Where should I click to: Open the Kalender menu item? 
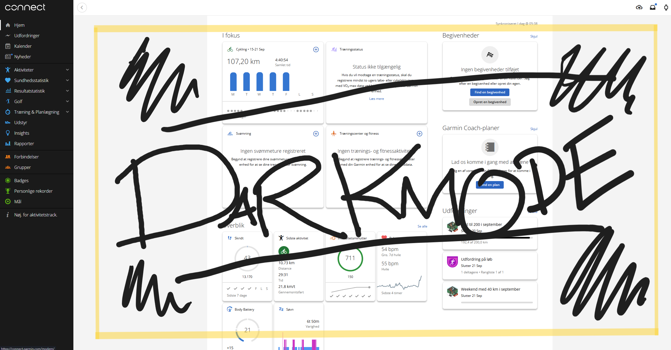pyautogui.click(x=23, y=46)
